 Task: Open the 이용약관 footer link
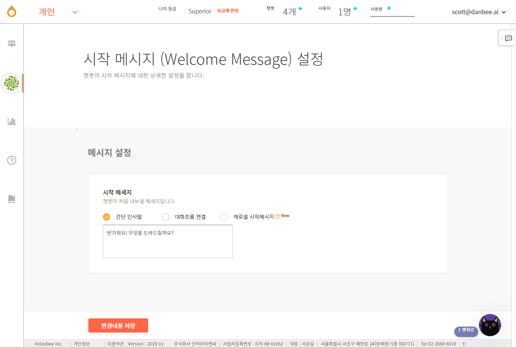click(115, 344)
